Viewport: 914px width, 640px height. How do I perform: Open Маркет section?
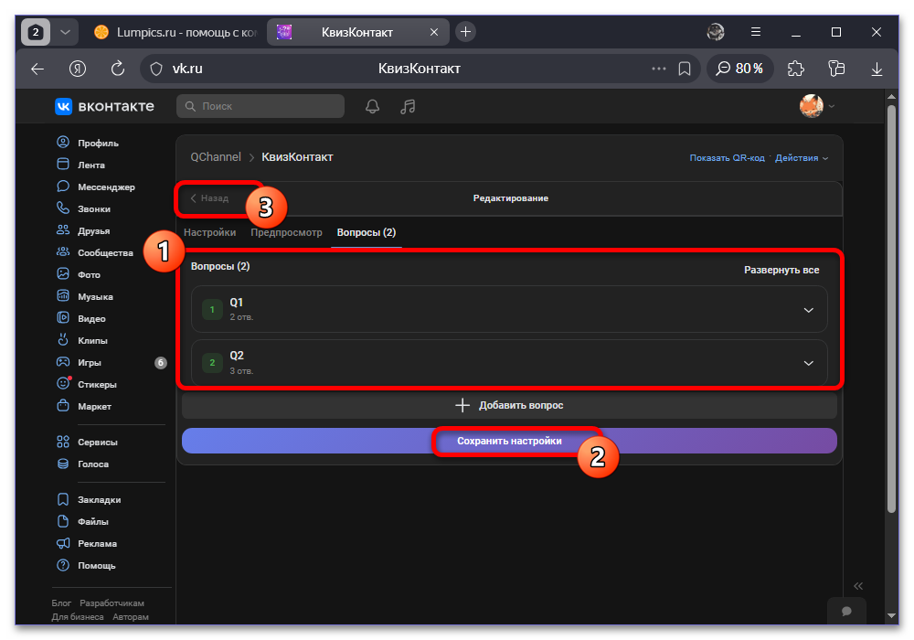tap(84, 406)
